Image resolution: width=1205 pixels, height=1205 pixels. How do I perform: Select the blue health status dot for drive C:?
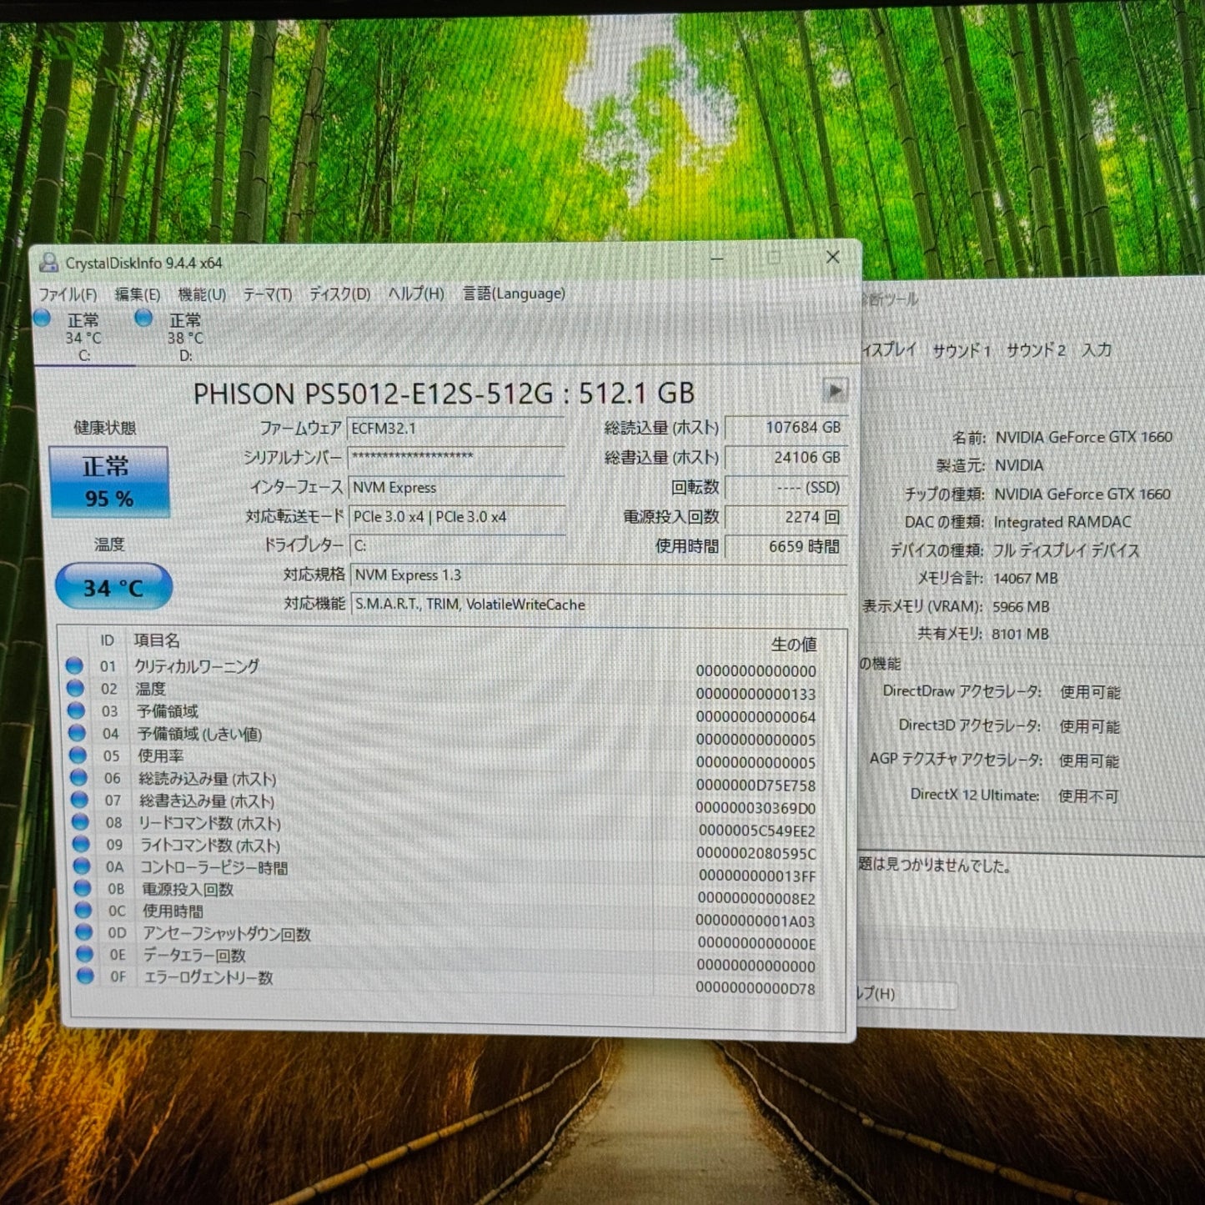click(41, 319)
